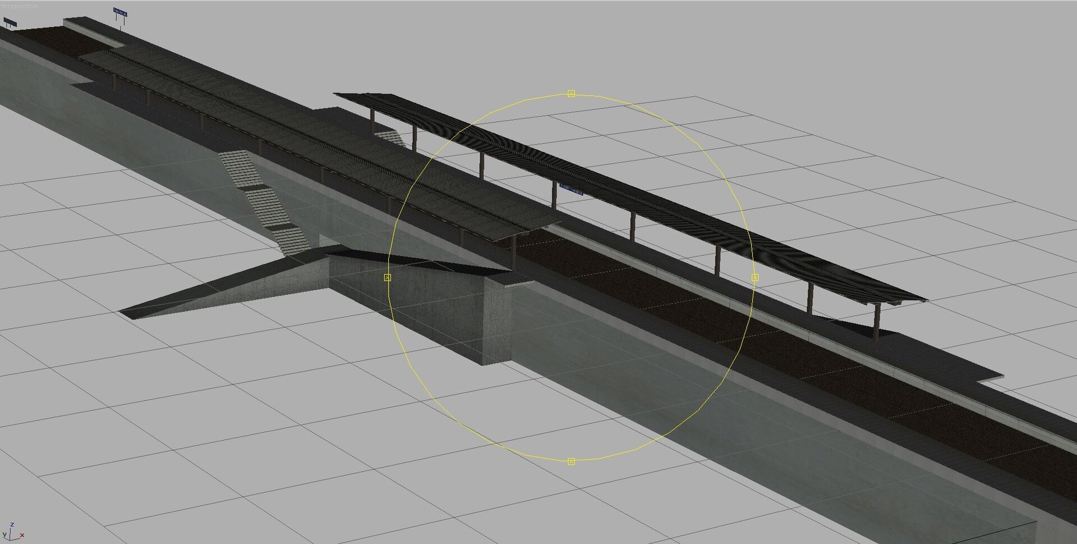Pick the blue station sign under the canopy
This screenshot has height=544, width=1077.
coord(571,189)
